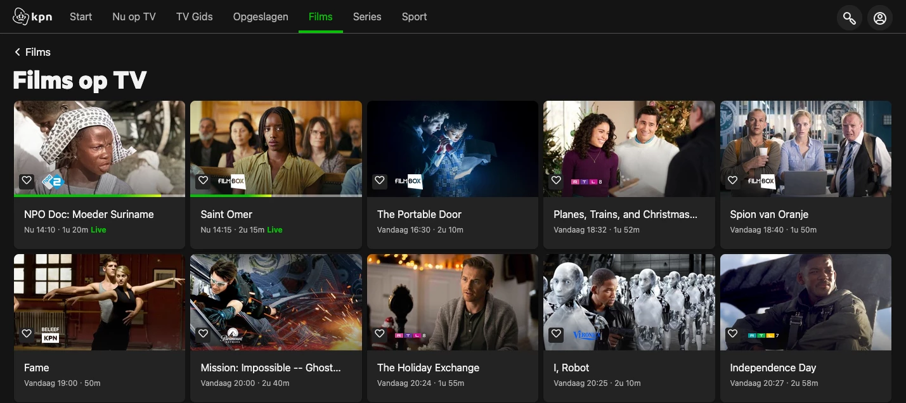Click FilmBox logo on Spion van Oranje

(761, 181)
